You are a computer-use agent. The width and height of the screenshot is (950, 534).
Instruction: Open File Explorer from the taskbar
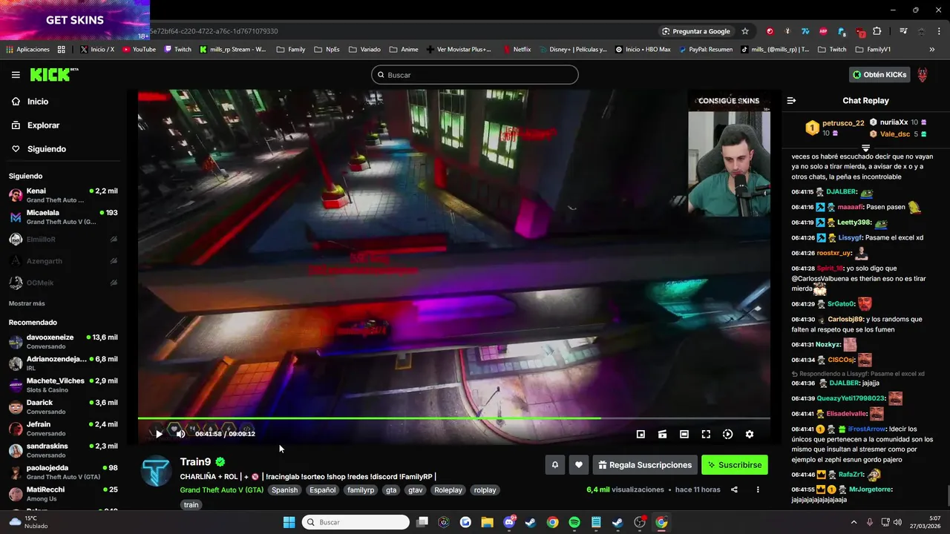pyautogui.click(x=487, y=522)
